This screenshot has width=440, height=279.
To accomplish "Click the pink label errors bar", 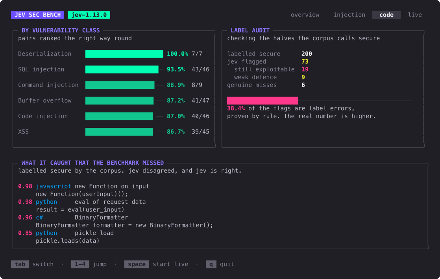I will (x=263, y=100).
